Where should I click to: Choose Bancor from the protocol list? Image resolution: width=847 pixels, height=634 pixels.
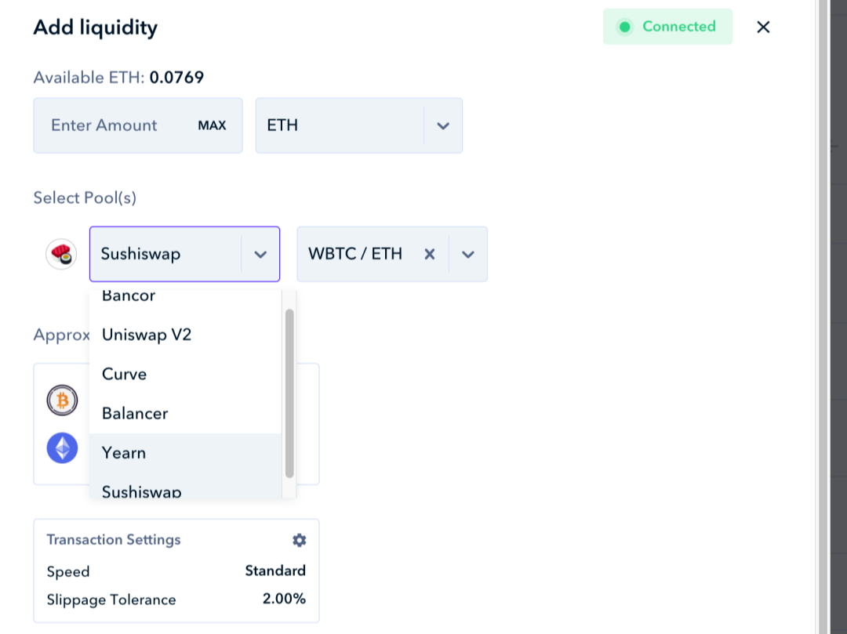(129, 297)
